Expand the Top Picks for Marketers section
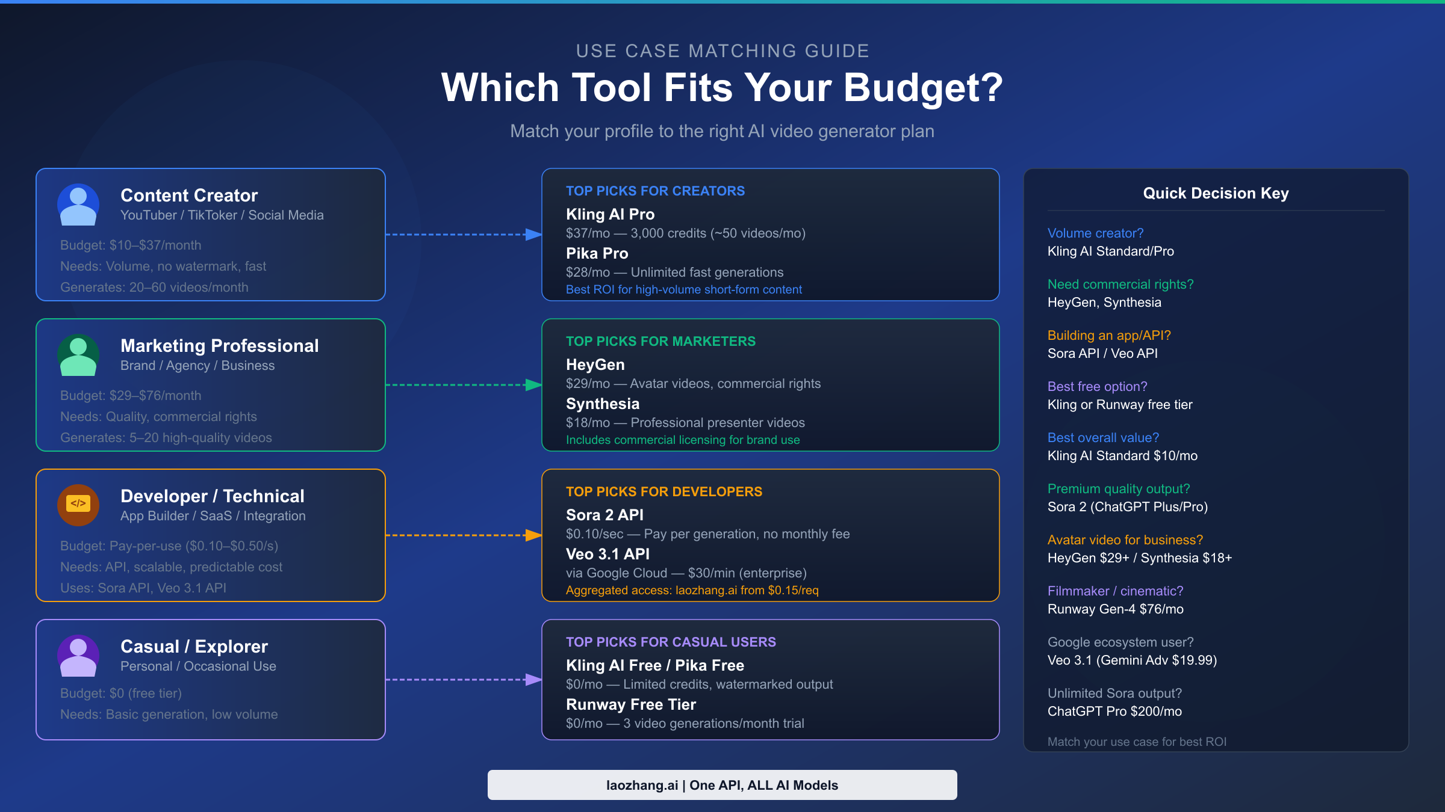1445x812 pixels. 660,341
